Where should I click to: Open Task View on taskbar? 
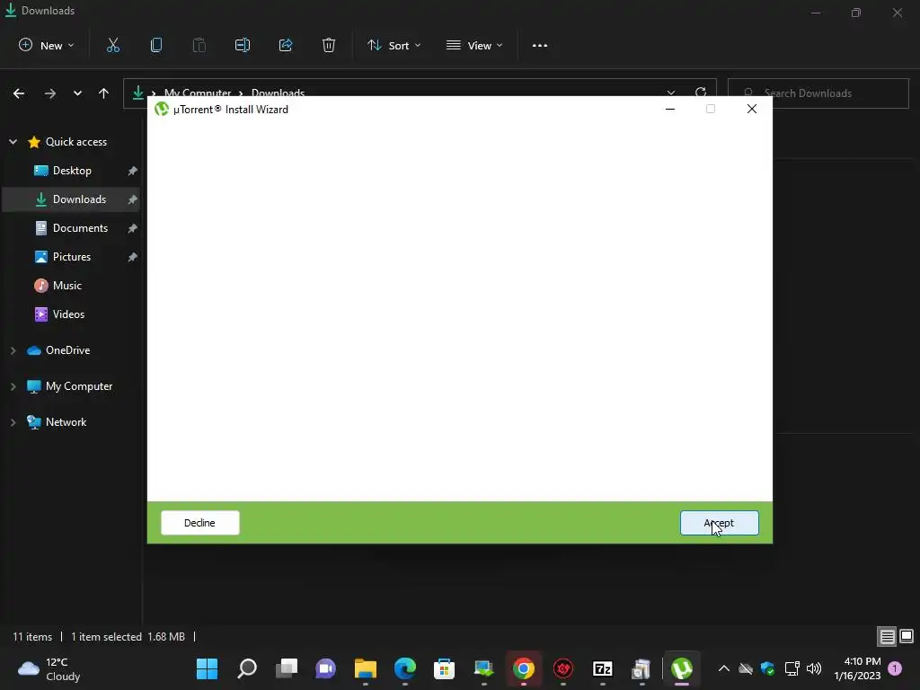pyautogui.click(x=287, y=668)
